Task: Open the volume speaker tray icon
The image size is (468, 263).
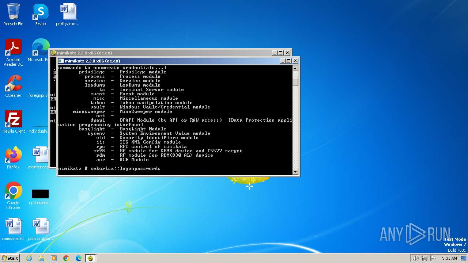Action: click(x=416, y=258)
